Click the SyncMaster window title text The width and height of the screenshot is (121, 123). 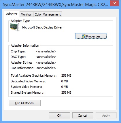point(55,5)
